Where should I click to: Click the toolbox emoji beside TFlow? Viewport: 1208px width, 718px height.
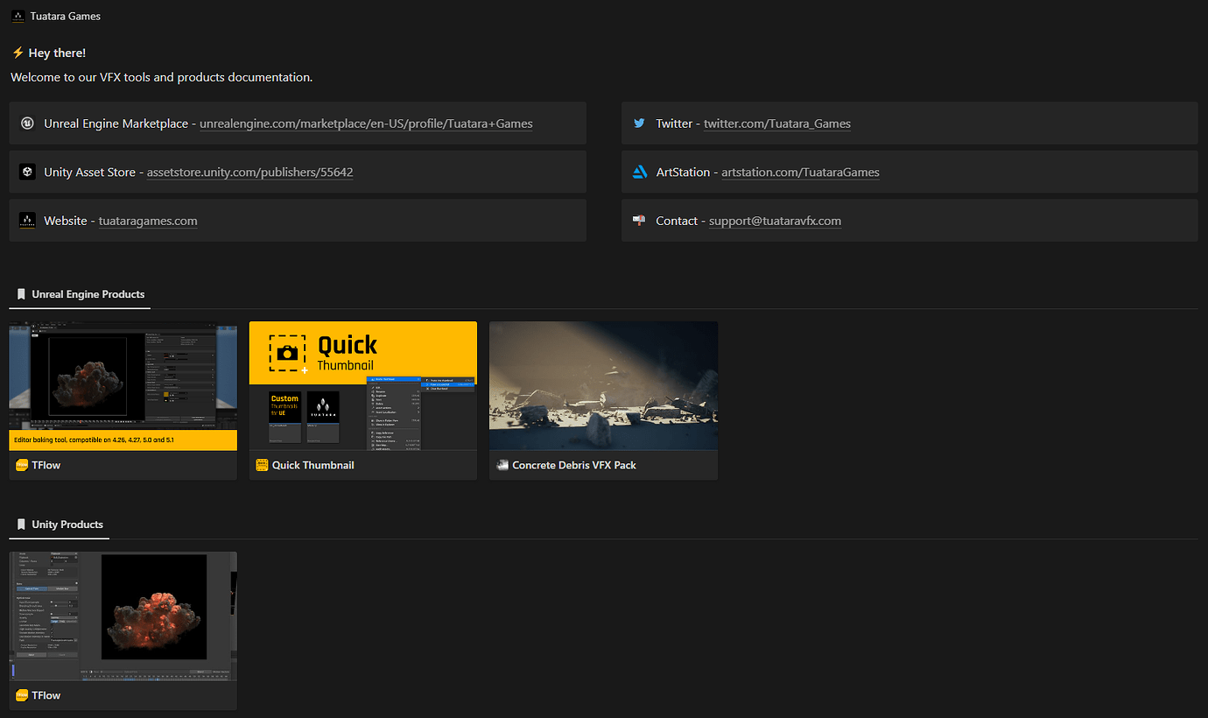(x=21, y=465)
